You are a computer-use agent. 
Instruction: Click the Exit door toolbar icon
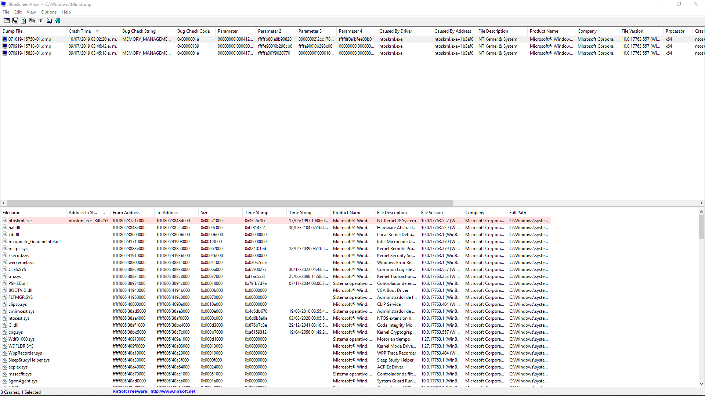[x=58, y=21]
